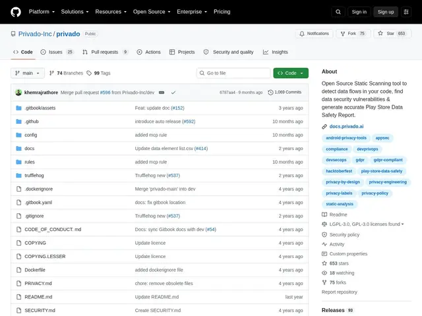Switch to the Projects tab
This screenshot has height=316, width=422.
[x=182, y=52]
